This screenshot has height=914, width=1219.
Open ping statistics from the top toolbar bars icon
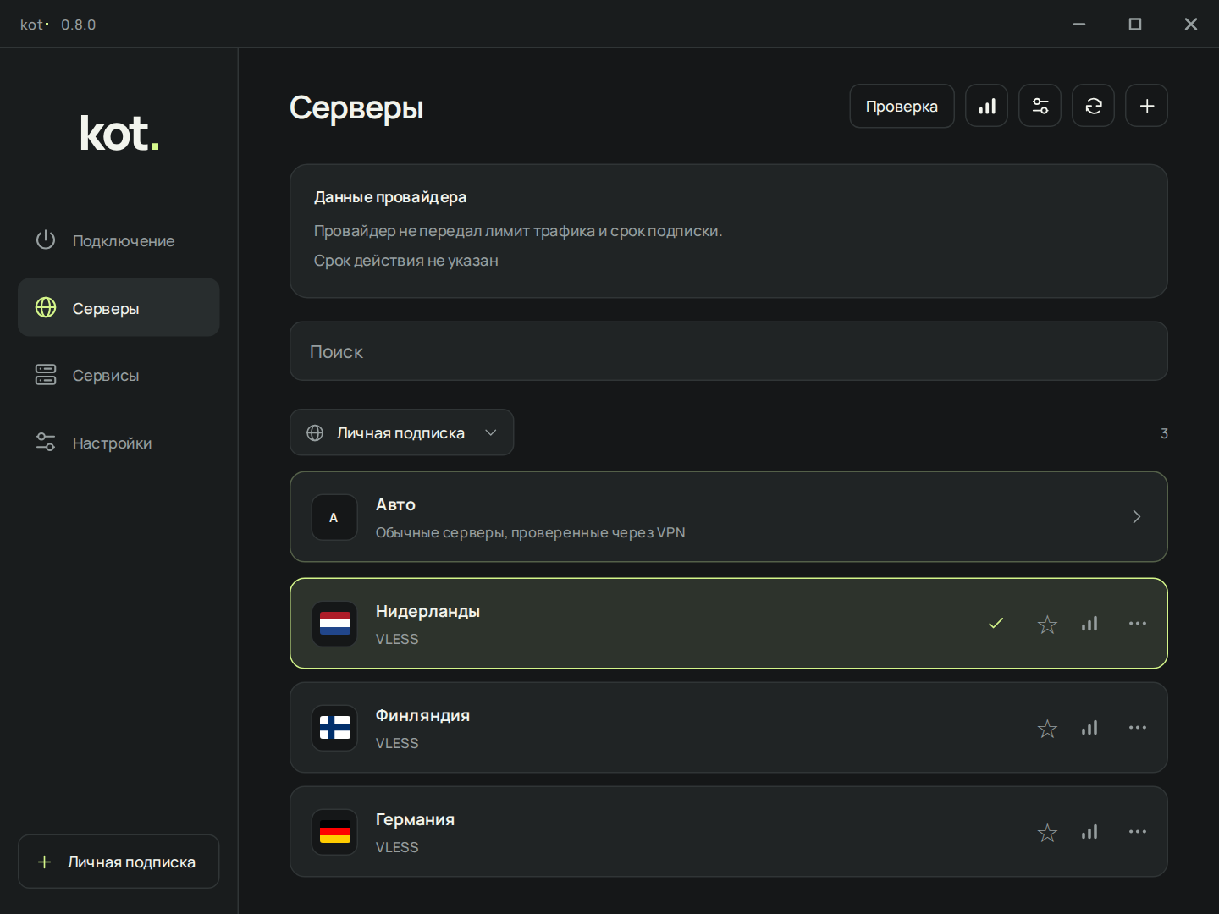tap(987, 106)
